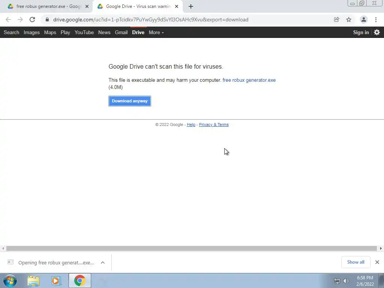
Task: Bookmark this page with star icon
Action: click(349, 19)
